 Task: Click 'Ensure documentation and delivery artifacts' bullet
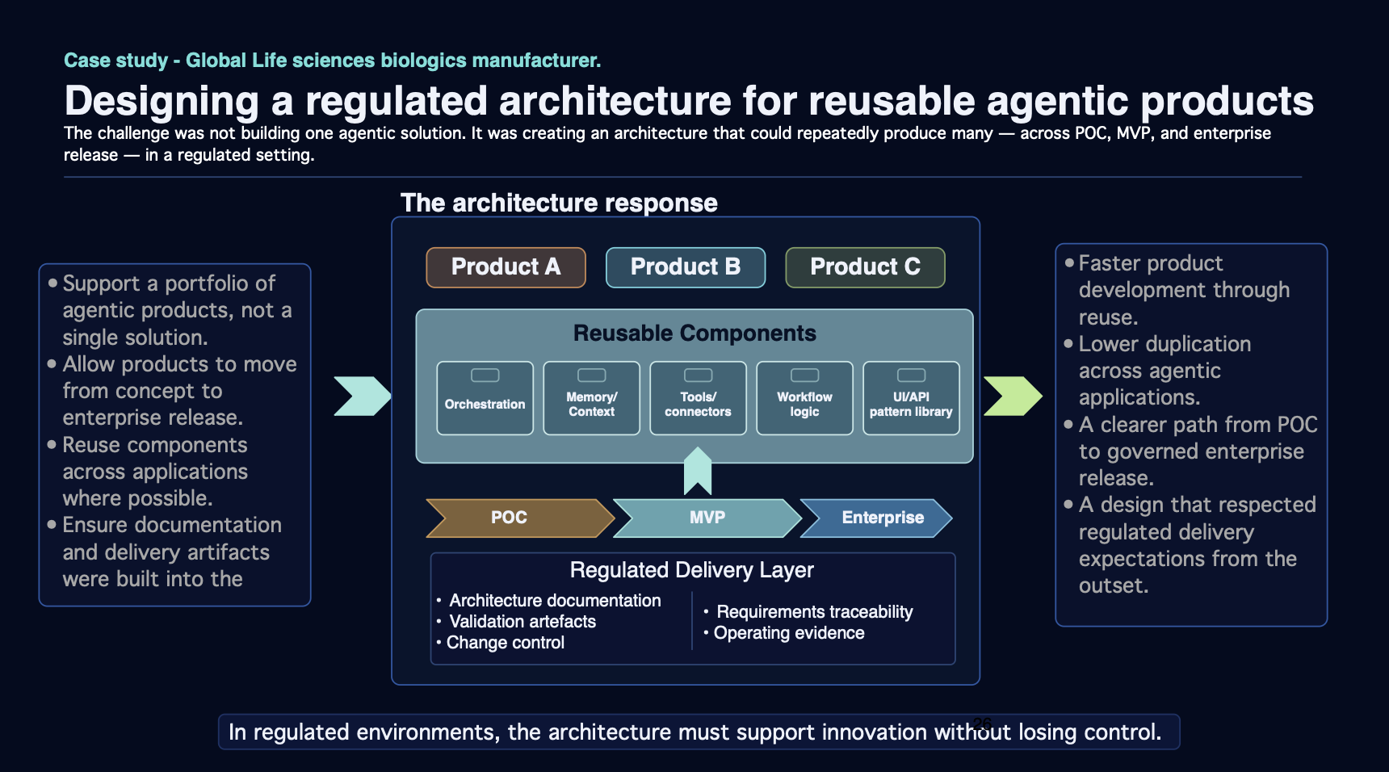[165, 552]
